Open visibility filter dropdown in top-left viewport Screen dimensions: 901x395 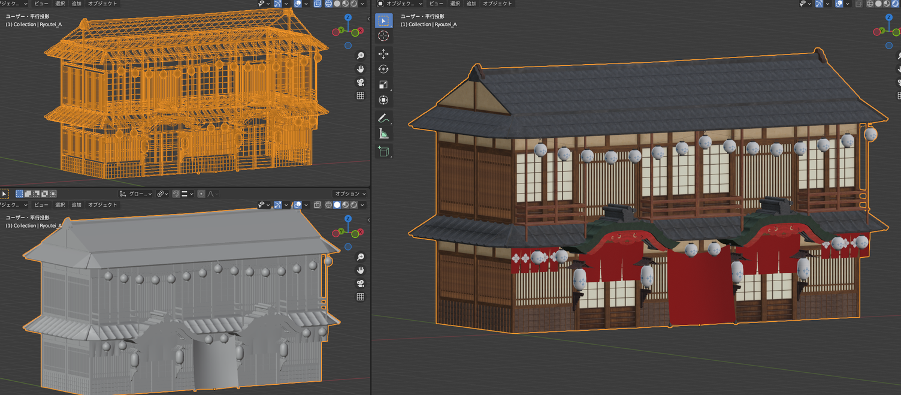coord(264,4)
